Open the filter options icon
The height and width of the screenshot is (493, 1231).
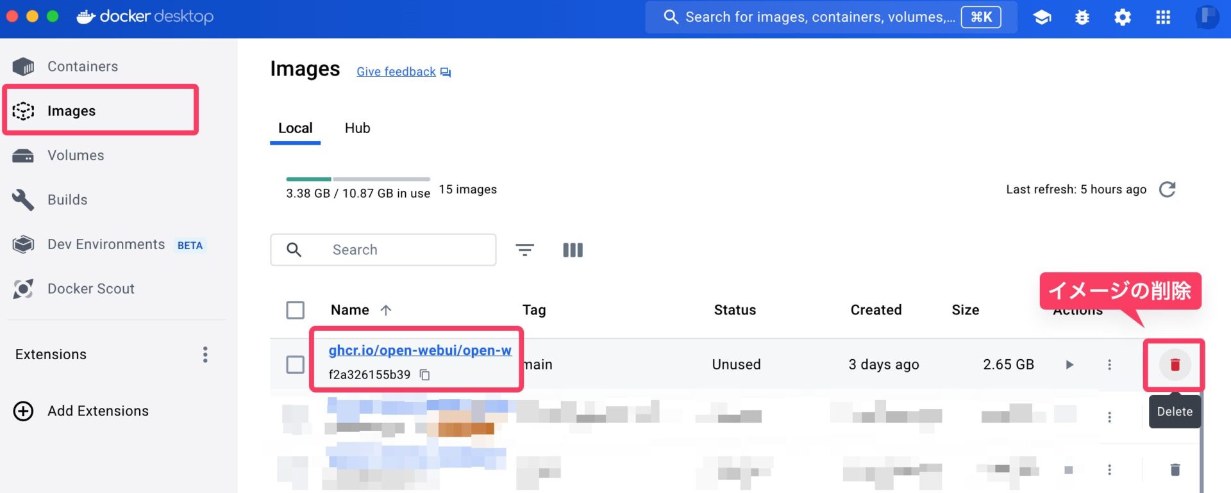click(x=524, y=250)
